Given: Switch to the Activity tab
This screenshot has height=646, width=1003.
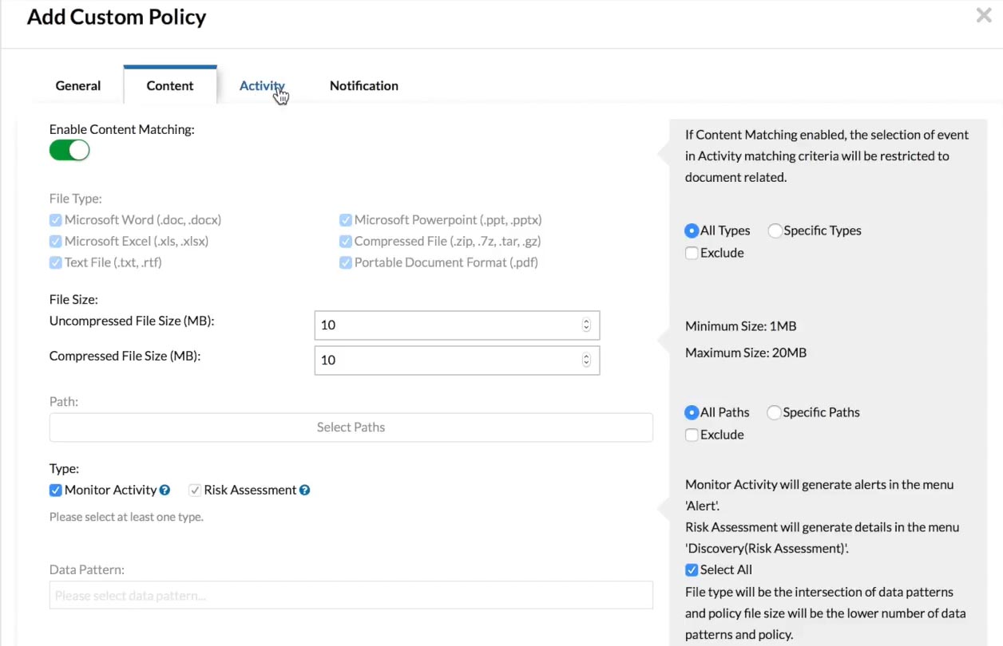Looking at the screenshot, I should coord(261,86).
